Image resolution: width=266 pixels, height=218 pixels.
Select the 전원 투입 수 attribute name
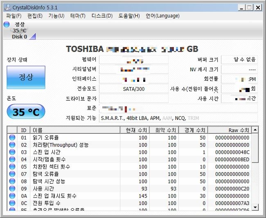(x=47, y=203)
